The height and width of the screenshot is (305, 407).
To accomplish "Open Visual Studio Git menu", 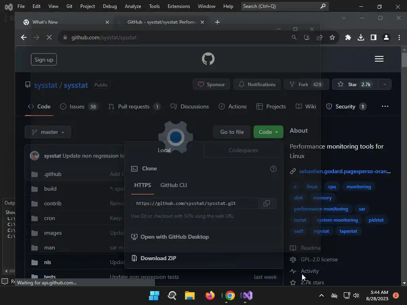I will point(69,6).
